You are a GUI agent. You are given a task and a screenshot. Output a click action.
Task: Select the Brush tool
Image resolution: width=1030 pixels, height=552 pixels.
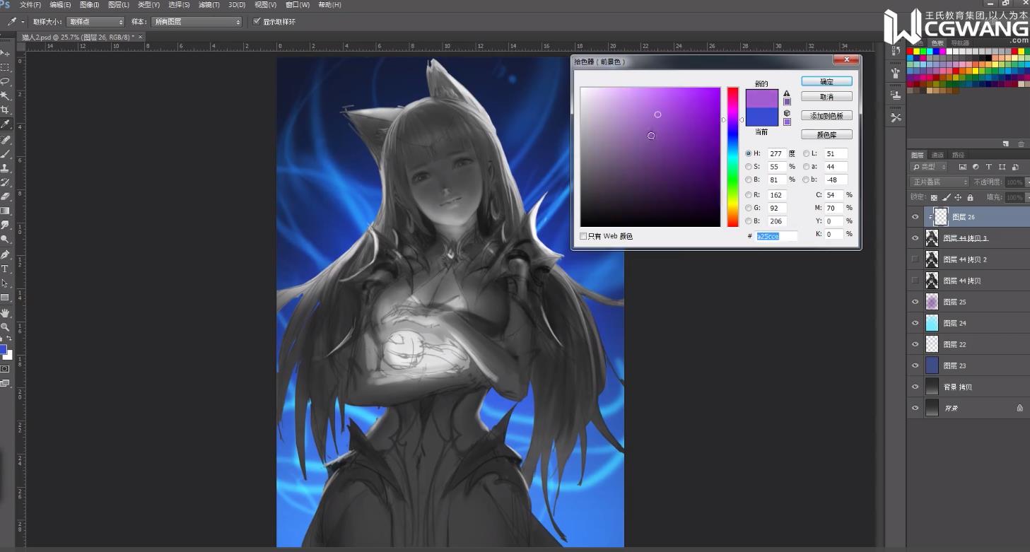[x=5, y=154]
